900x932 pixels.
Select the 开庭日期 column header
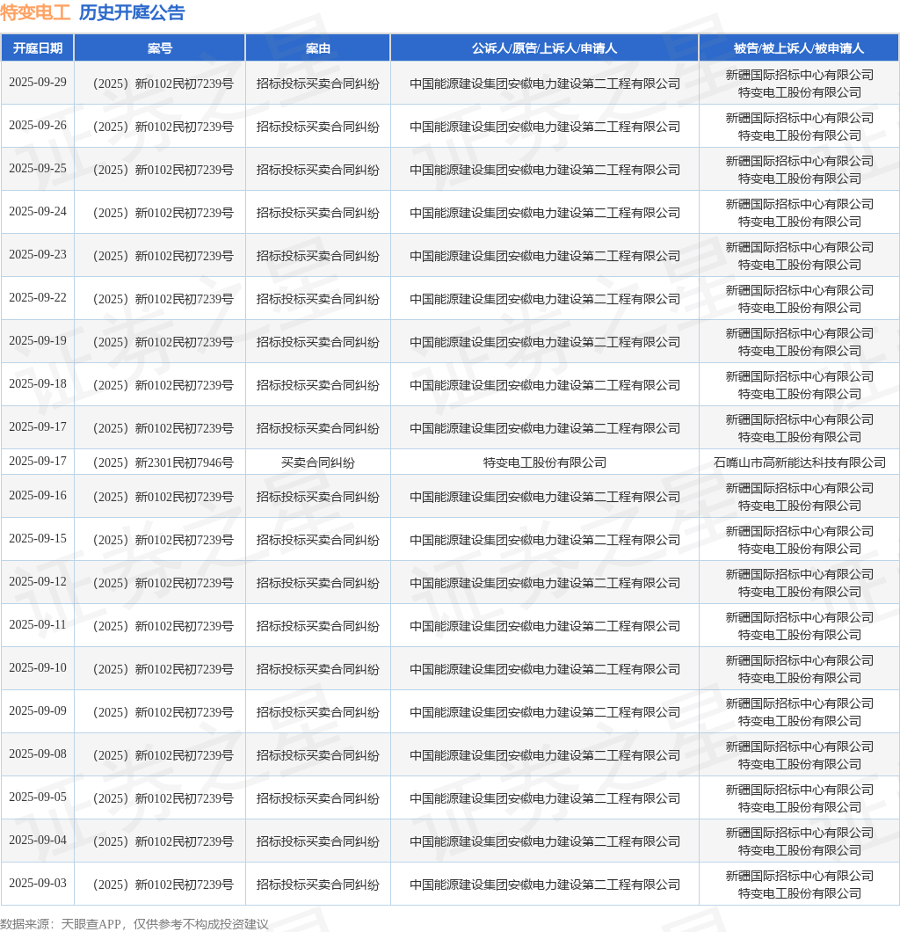(x=38, y=48)
